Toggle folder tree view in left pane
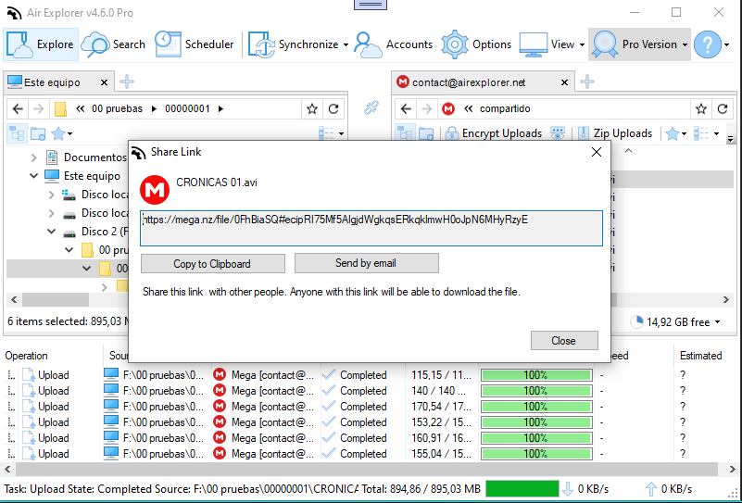Image resolution: width=742 pixels, height=503 pixels. (x=17, y=134)
